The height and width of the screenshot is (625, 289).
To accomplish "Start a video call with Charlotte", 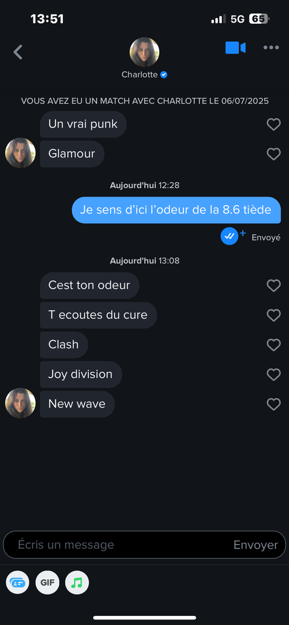I will click(x=235, y=48).
